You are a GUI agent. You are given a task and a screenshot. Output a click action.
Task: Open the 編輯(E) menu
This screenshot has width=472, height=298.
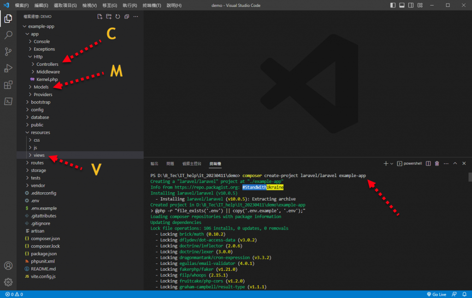(41, 6)
